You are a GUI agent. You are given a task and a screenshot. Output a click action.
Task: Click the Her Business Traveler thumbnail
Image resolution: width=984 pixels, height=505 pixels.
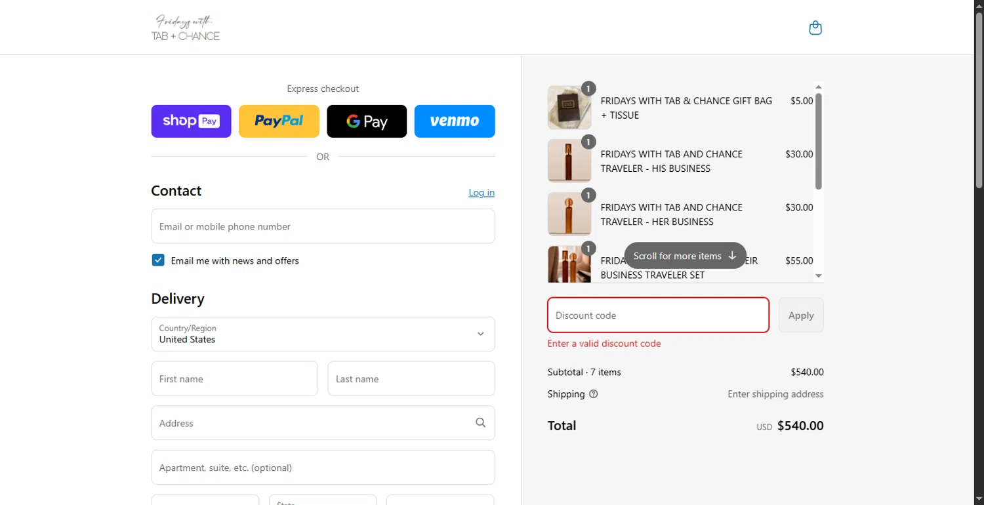coord(569,214)
